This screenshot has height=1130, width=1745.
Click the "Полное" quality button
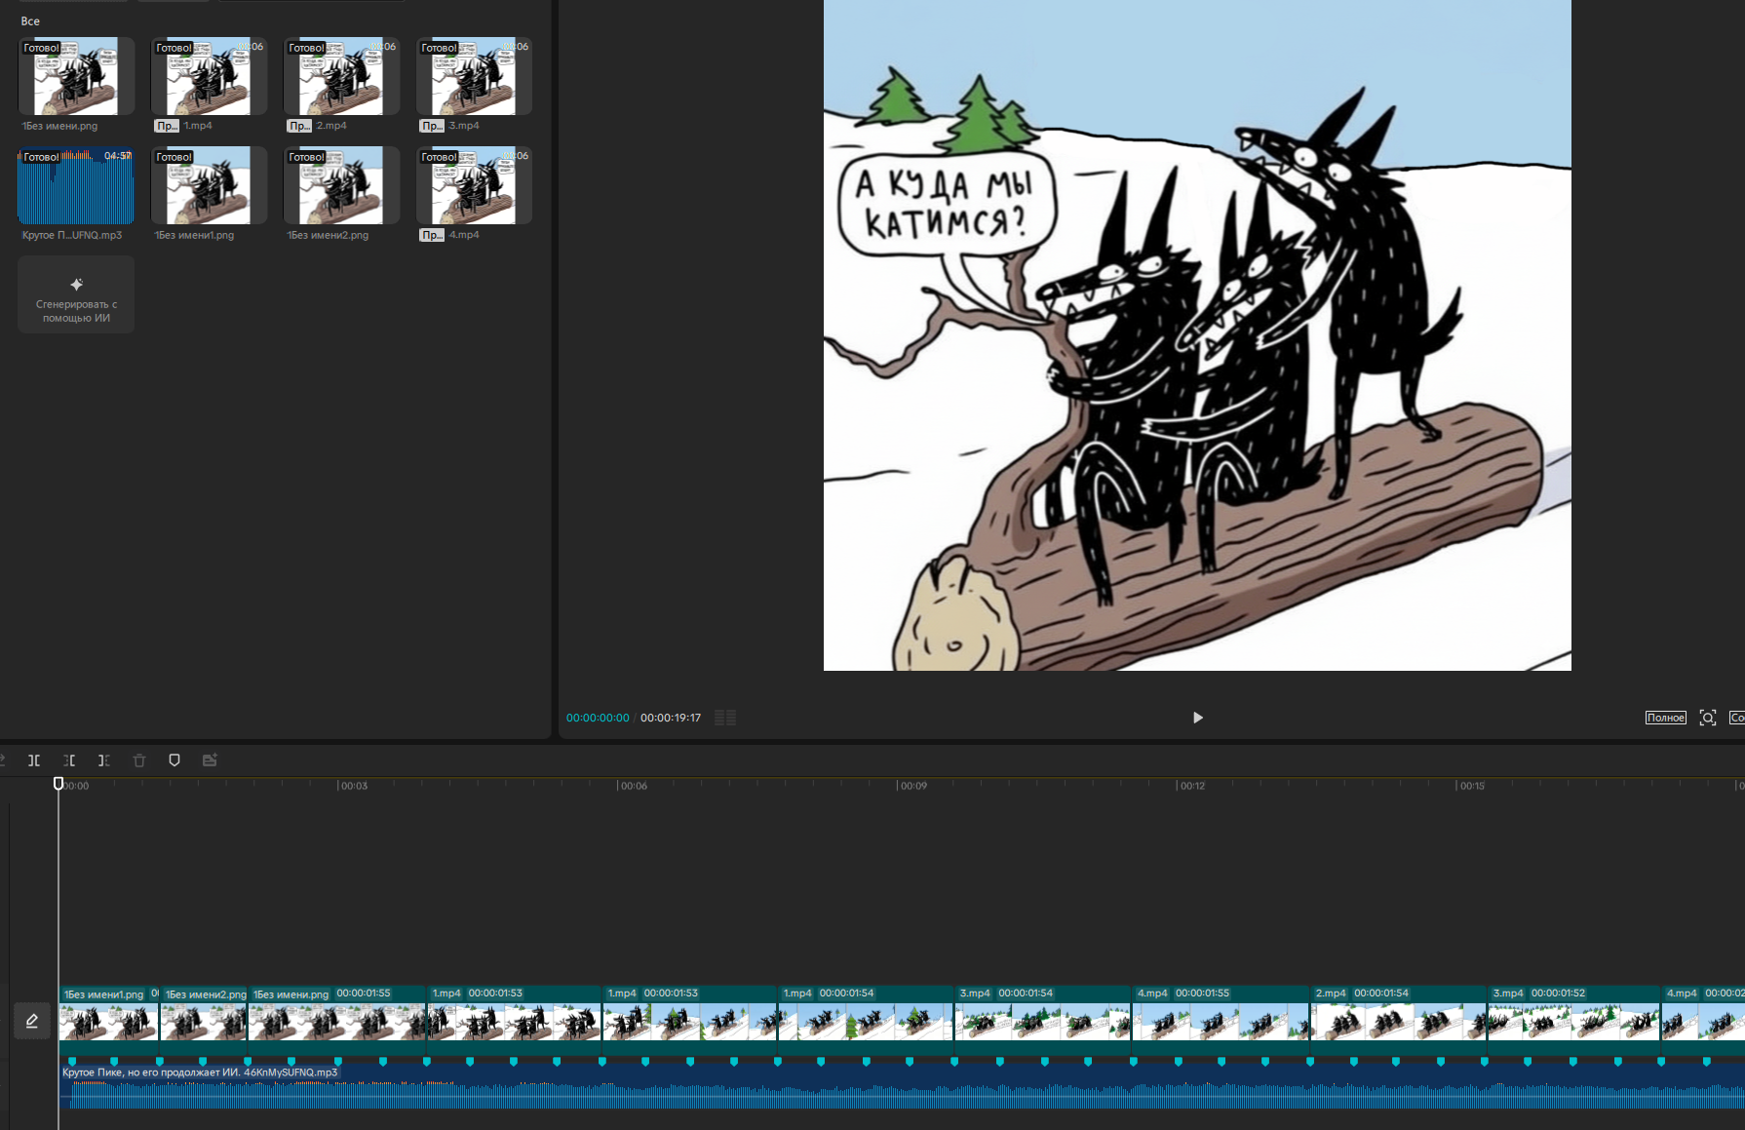point(1665,718)
